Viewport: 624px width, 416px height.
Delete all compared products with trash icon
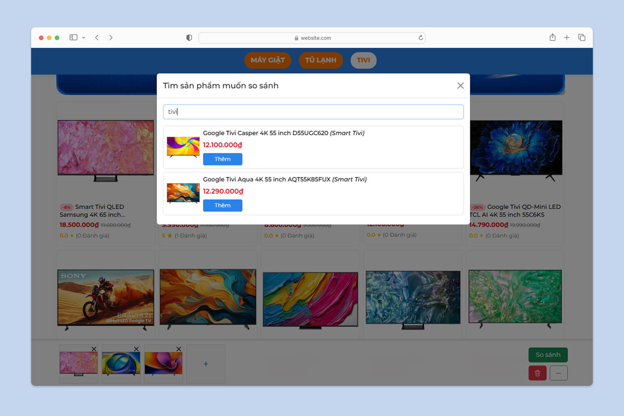click(x=537, y=373)
